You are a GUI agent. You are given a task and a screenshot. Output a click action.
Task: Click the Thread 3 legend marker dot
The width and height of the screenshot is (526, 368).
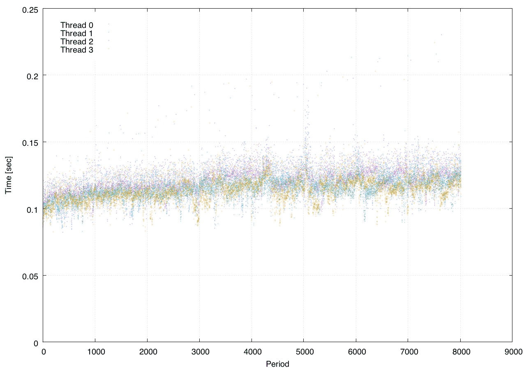108,49
